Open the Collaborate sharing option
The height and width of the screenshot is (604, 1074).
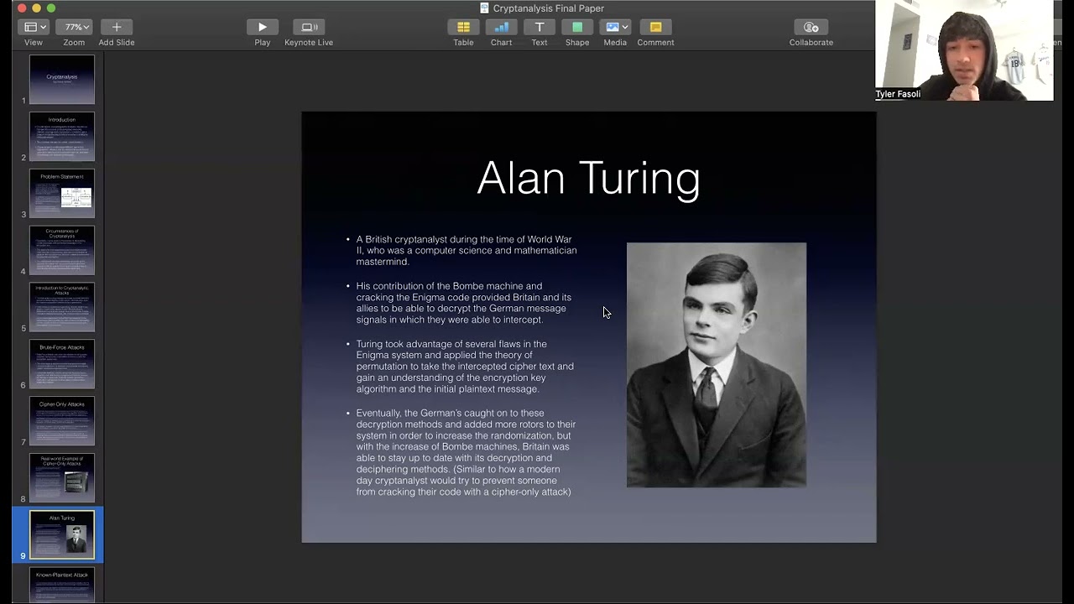tap(811, 28)
